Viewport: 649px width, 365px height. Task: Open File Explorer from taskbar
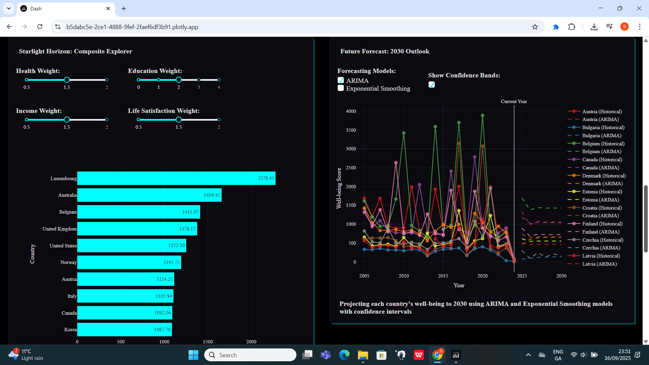click(363, 355)
